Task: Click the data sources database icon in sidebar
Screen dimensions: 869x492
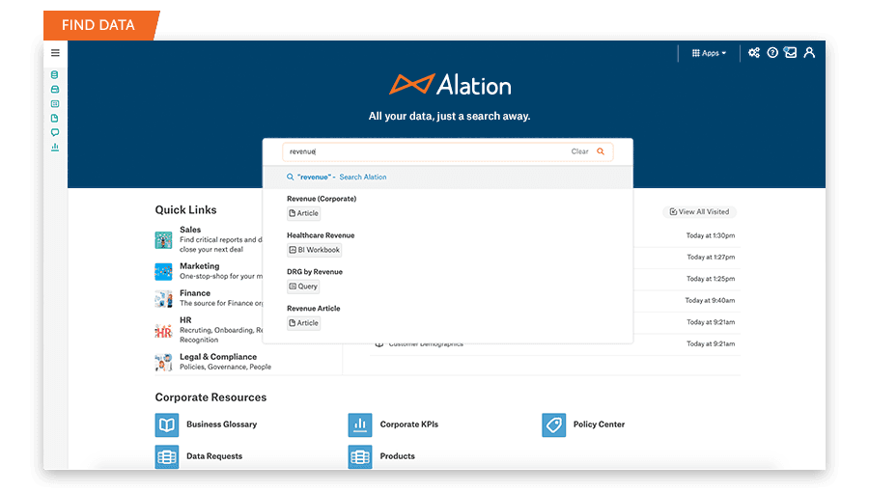Action: (54, 74)
